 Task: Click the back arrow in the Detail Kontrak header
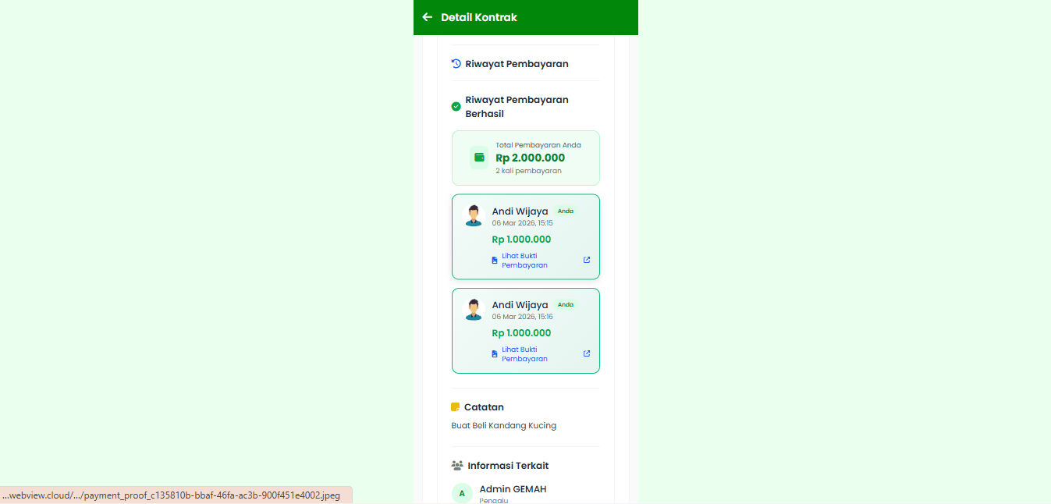click(x=427, y=16)
